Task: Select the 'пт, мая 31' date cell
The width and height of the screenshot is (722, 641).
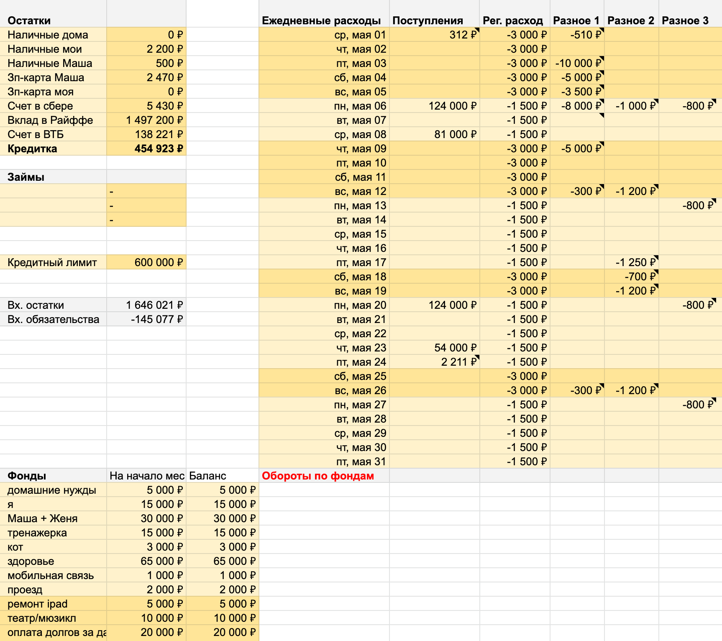Action: coord(324,462)
